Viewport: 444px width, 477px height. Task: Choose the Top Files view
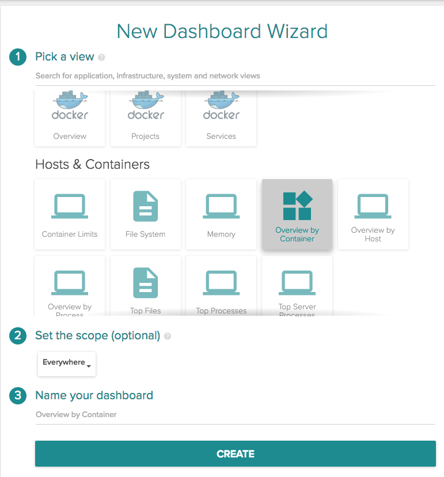point(145,286)
